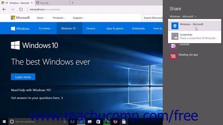Click the Cortana circle icon
The image size is (223, 125).
pyautogui.click(x=12, y=122)
